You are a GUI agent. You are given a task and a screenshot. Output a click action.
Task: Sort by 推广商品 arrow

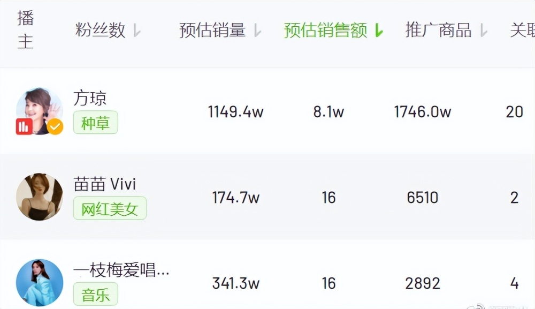484,31
